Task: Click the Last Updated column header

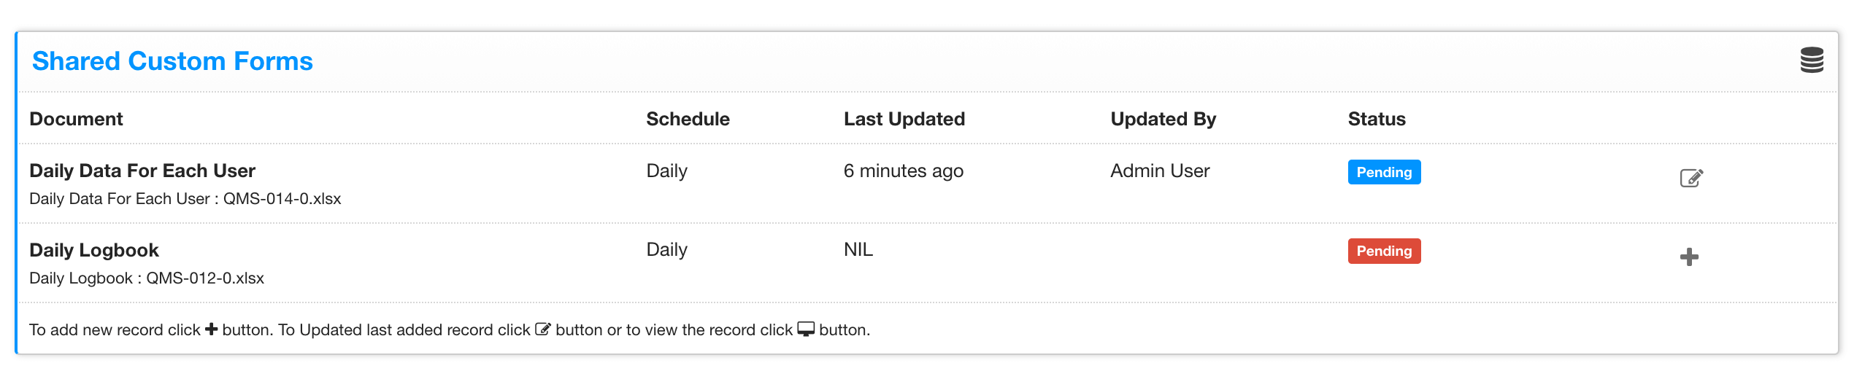Action: (904, 119)
